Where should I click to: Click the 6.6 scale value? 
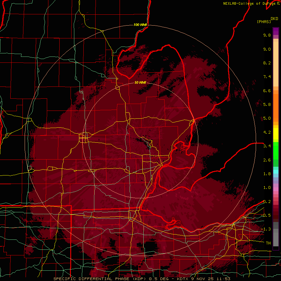(267, 91)
